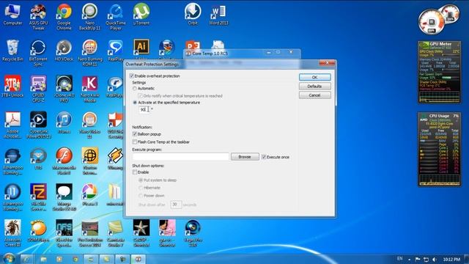Screen dimensions: 469x264
Task: Click the round CPU meter dial gadget
Action: point(432,23)
